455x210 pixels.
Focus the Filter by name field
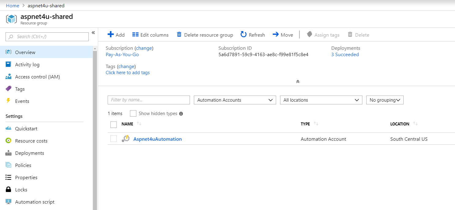click(x=149, y=100)
